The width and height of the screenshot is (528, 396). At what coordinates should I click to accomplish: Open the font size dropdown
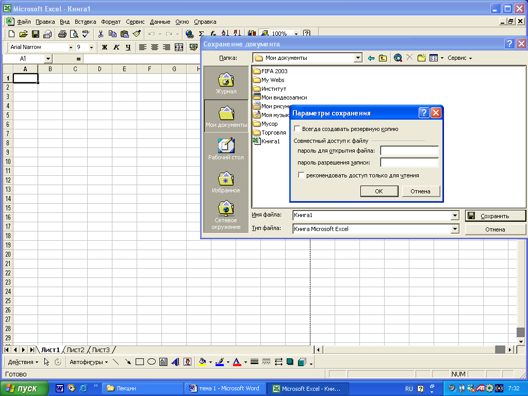[91, 47]
